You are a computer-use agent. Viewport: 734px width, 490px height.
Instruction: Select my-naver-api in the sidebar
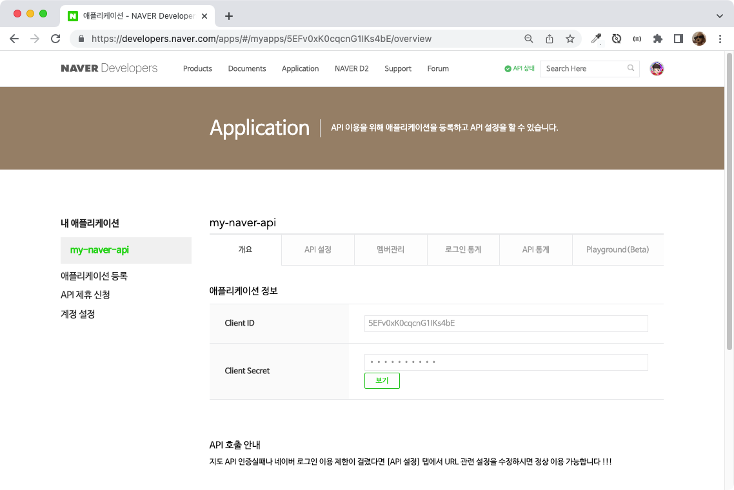100,250
